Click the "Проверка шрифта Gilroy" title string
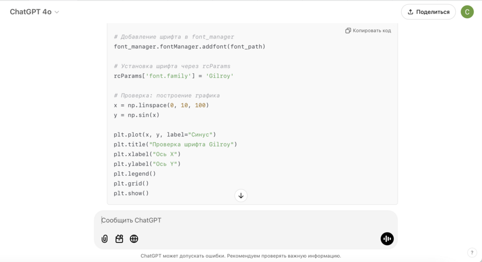 [193, 144]
